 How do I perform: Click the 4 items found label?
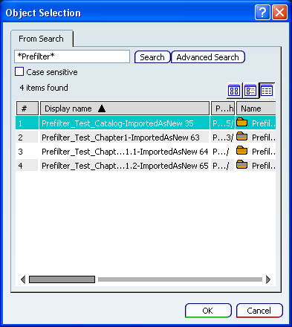[x=44, y=88]
